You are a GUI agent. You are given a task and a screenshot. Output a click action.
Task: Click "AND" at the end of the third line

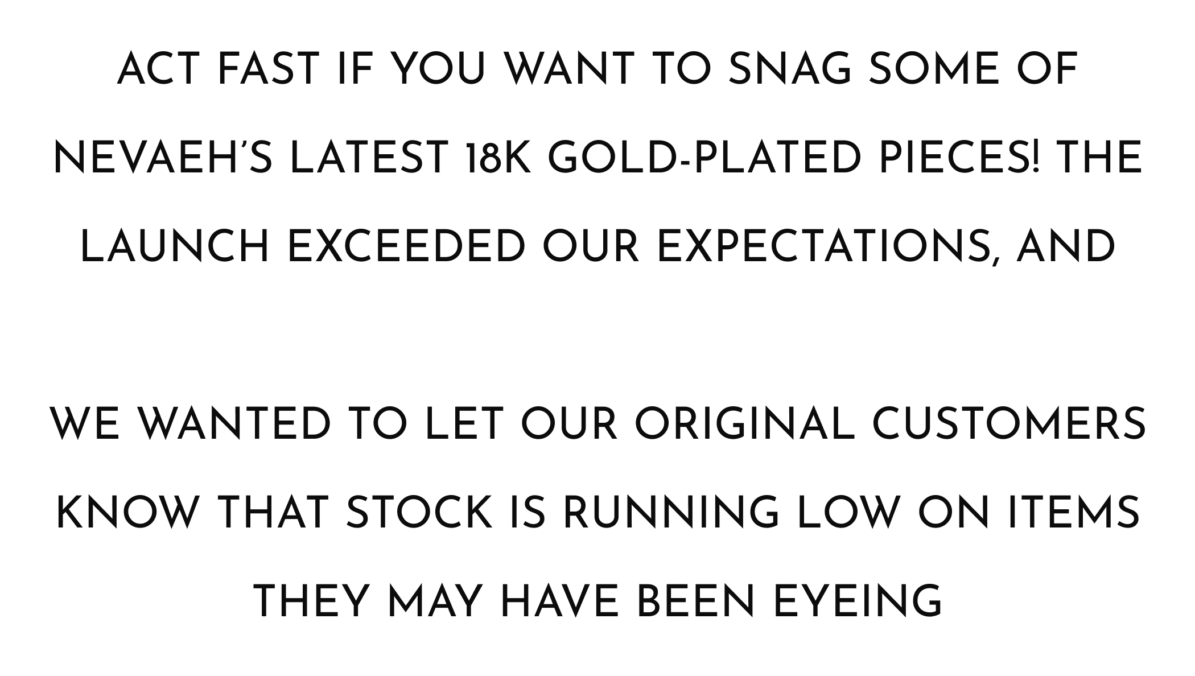coord(1066,247)
